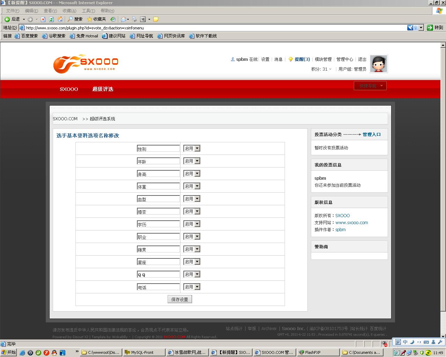The image size is (446, 357).
Task: Open the 启用 dropdown beside 性别
Action: pyautogui.click(x=196, y=148)
